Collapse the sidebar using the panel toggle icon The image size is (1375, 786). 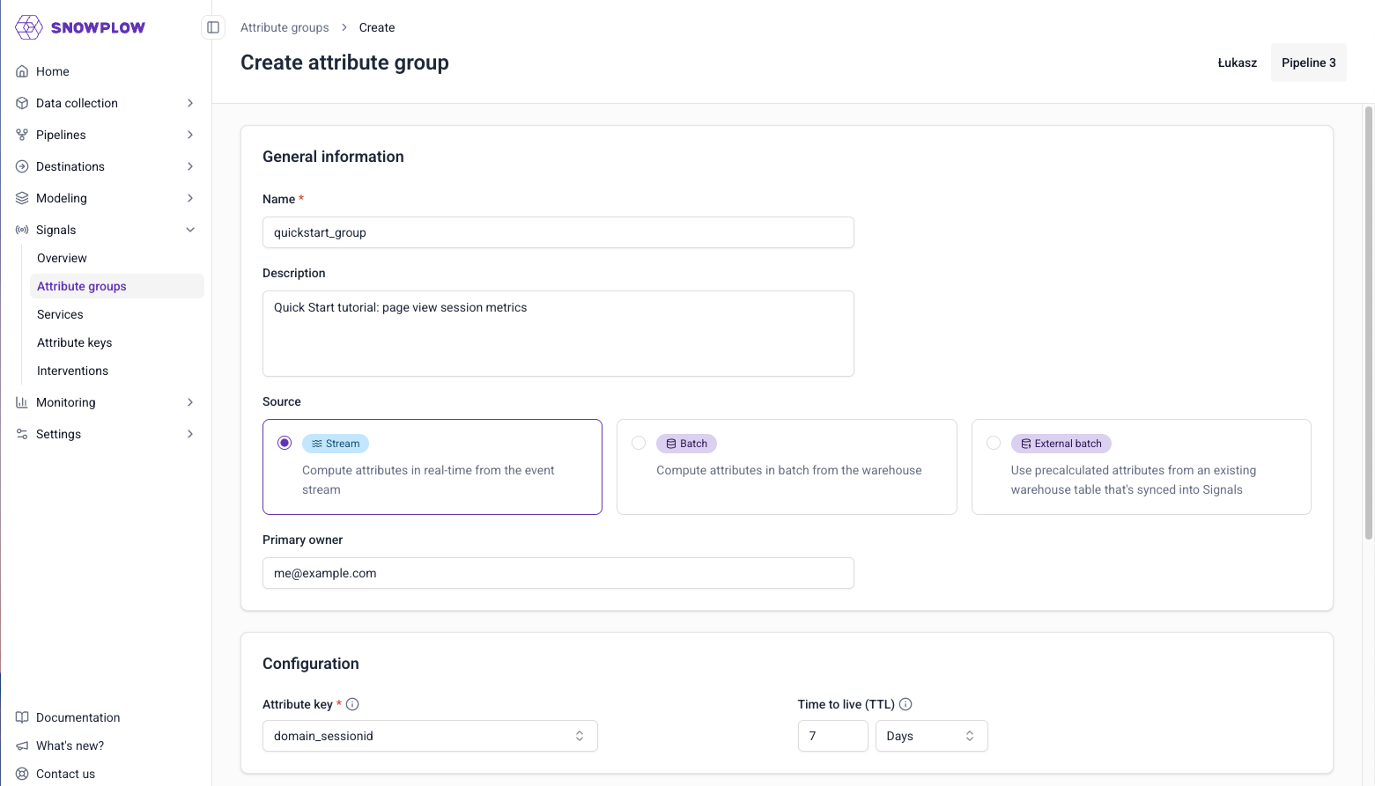click(x=212, y=27)
